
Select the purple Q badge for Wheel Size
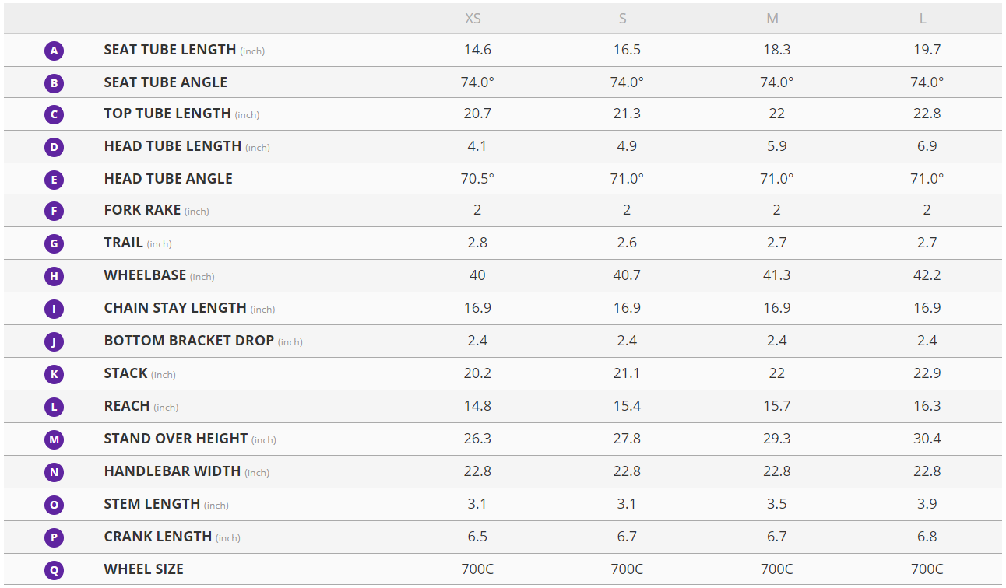tap(54, 570)
